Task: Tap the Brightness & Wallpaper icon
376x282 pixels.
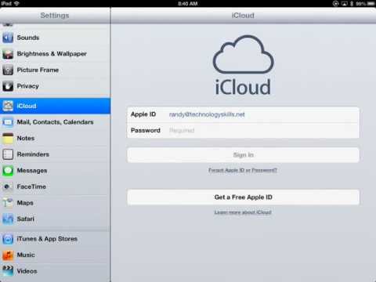Action: coord(8,54)
